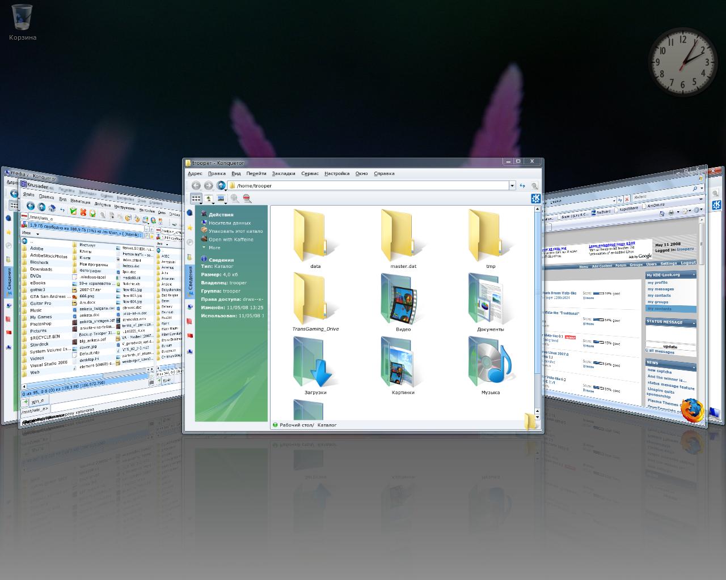Click the GTA San Andreas folder in Krusader

pyautogui.click(x=48, y=296)
